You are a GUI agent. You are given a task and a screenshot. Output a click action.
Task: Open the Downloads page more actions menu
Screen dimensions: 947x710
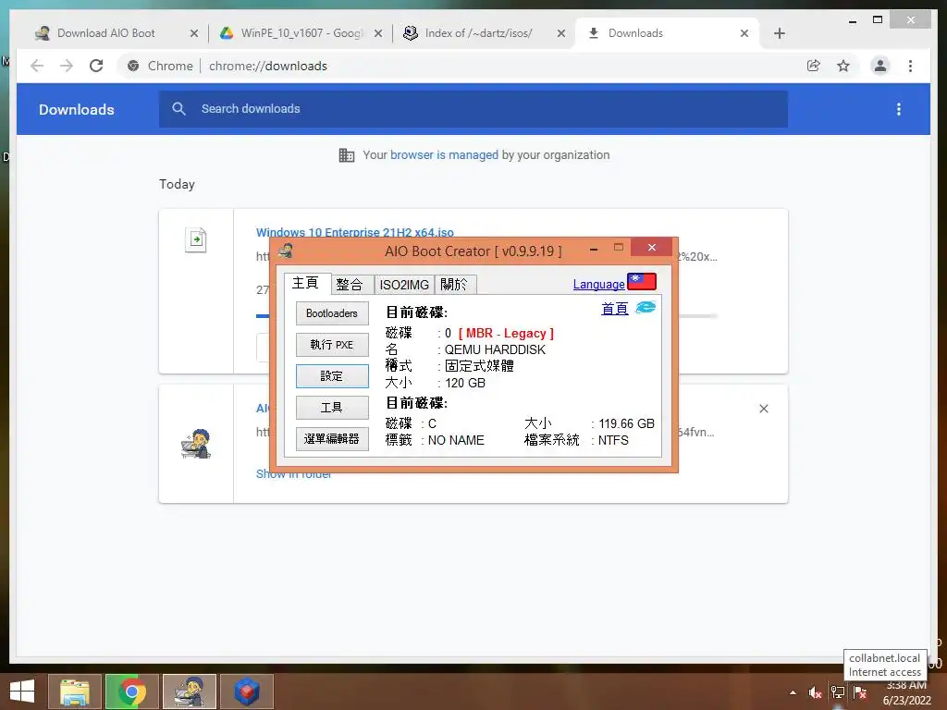tap(899, 109)
